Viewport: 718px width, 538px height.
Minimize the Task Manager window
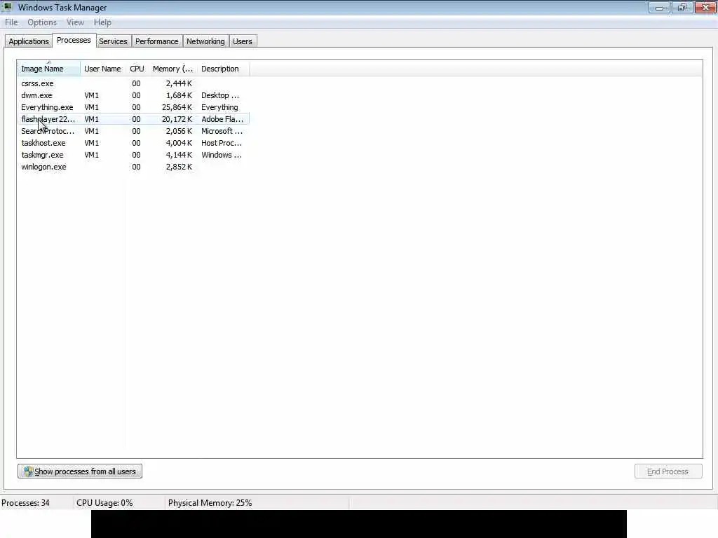(x=659, y=7)
